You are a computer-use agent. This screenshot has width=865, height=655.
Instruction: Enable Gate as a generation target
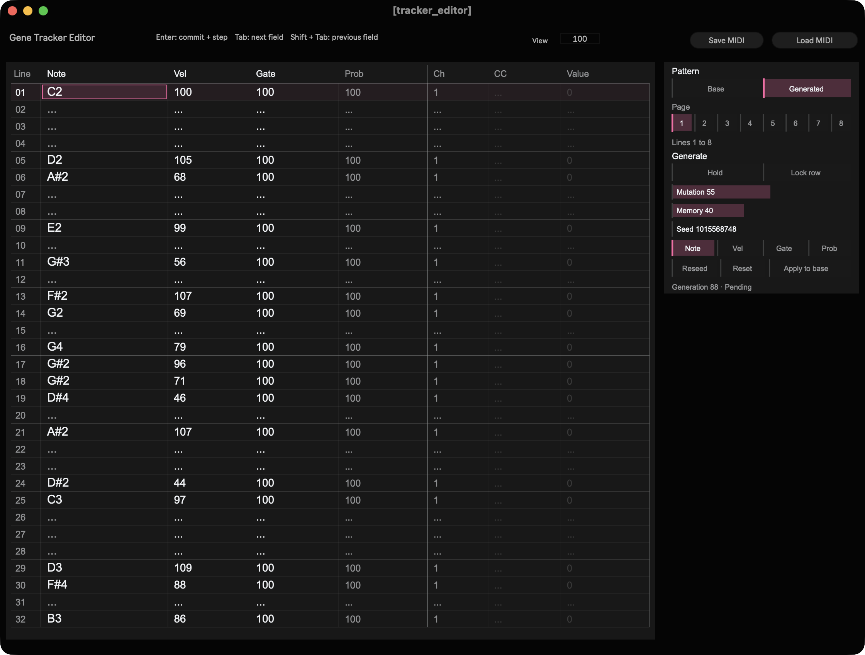[783, 248]
